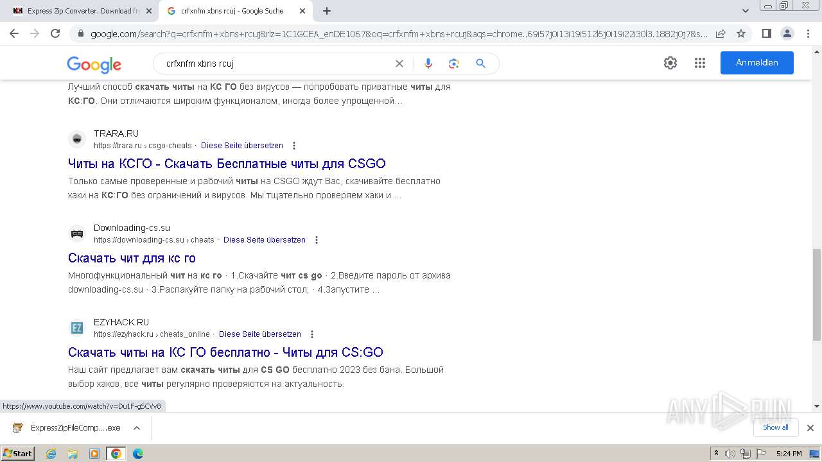The image size is (822, 462).
Task: Show hidden system tray icons
Action: click(x=716, y=454)
